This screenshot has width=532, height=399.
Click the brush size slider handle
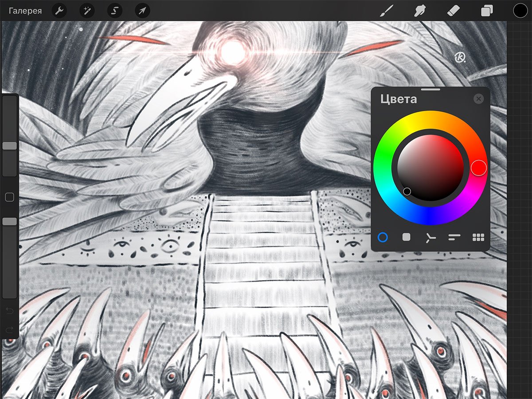(9, 146)
